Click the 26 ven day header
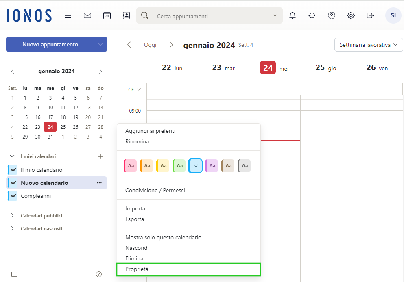This screenshot has width=404, height=282. (377, 68)
